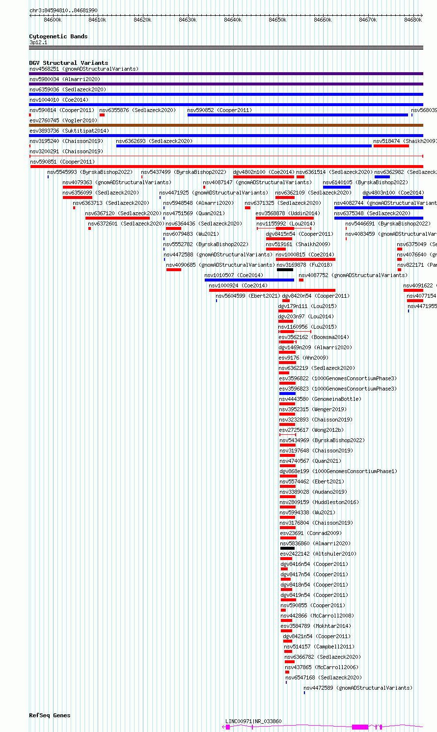Select the nsv5980034 (Almarri2020) variant label
This screenshot has height=732, width=437.
click(x=65, y=79)
